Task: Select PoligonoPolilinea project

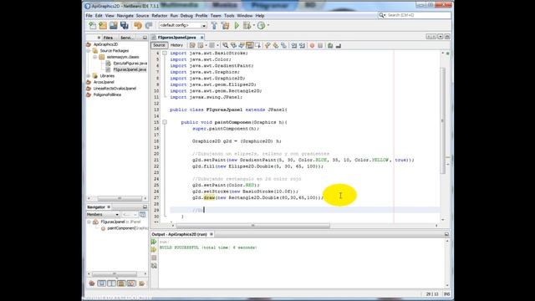Action: pyautogui.click(x=107, y=94)
